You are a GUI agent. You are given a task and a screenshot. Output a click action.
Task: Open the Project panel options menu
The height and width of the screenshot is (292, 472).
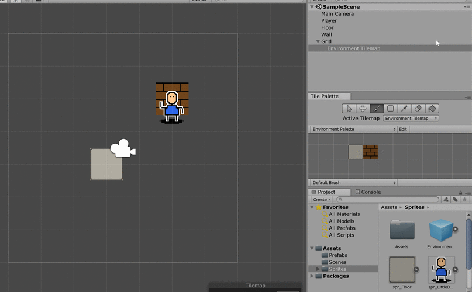click(467, 193)
